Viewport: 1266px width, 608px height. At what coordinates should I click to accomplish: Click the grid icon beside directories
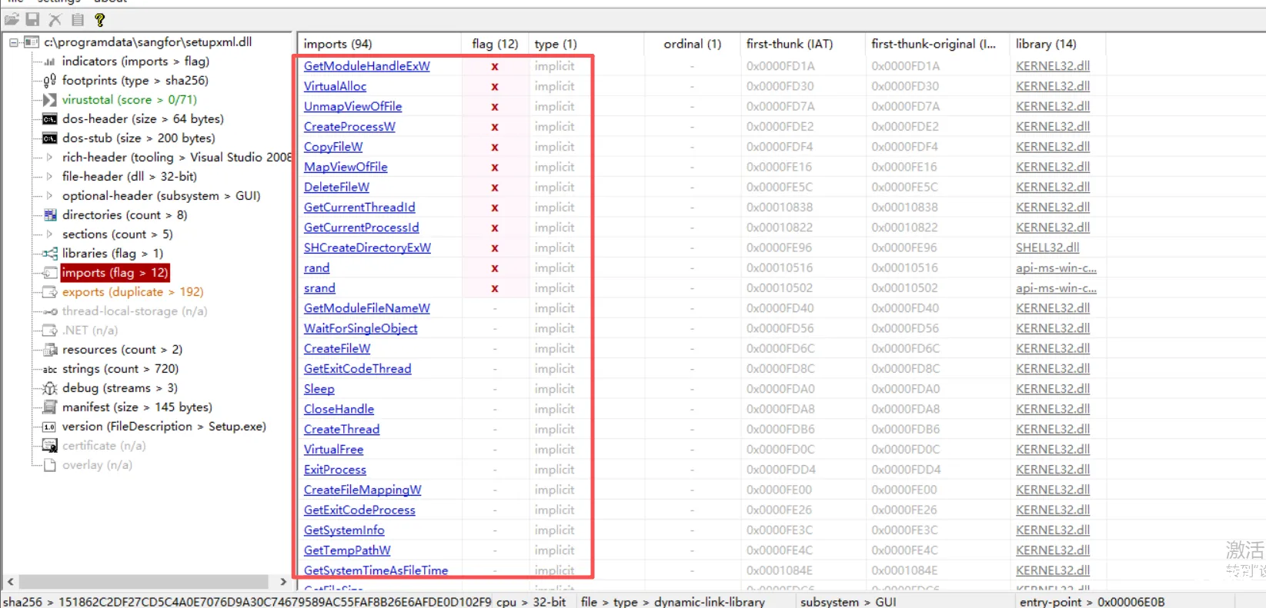pos(49,215)
